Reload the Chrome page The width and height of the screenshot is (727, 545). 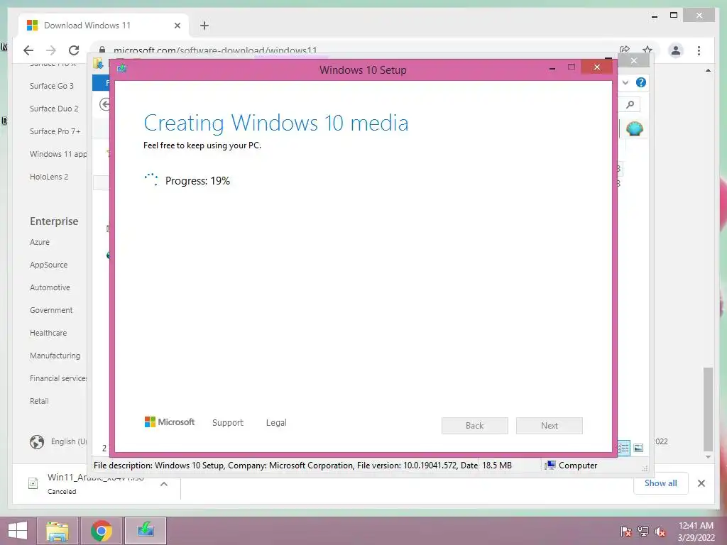click(x=74, y=50)
